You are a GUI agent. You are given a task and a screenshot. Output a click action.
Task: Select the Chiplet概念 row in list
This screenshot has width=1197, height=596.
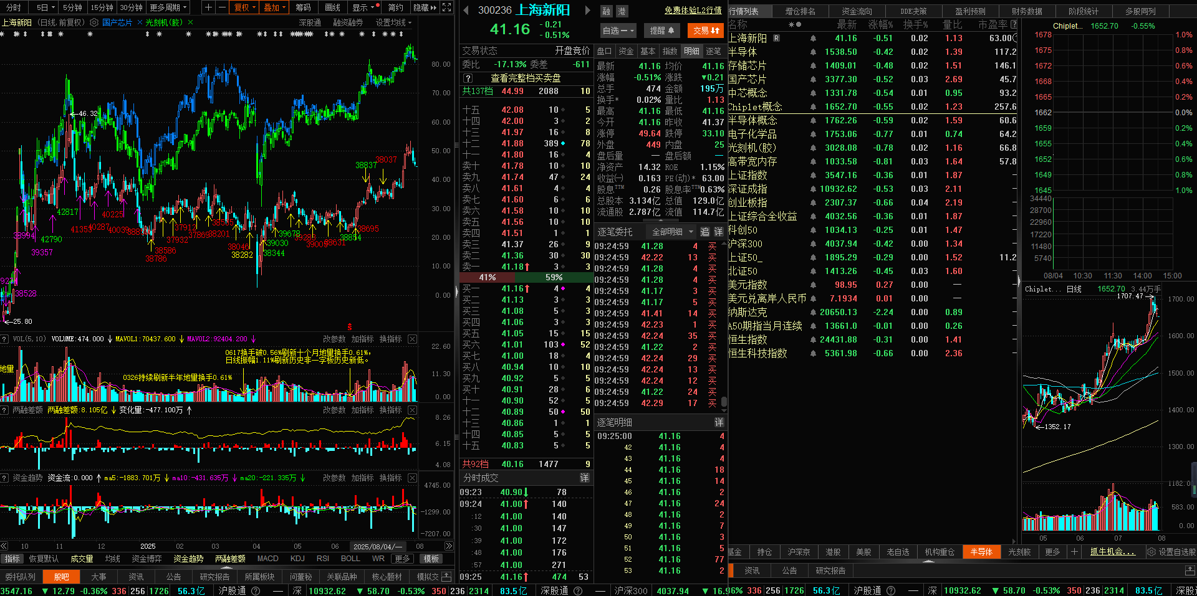click(873, 106)
